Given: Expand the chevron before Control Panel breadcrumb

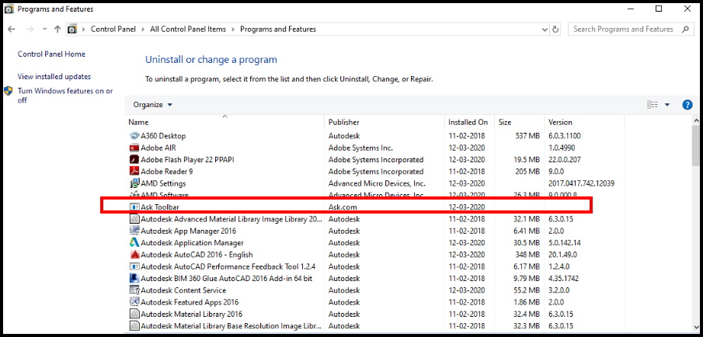Looking at the screenshot, I should (x=83, y=30).
